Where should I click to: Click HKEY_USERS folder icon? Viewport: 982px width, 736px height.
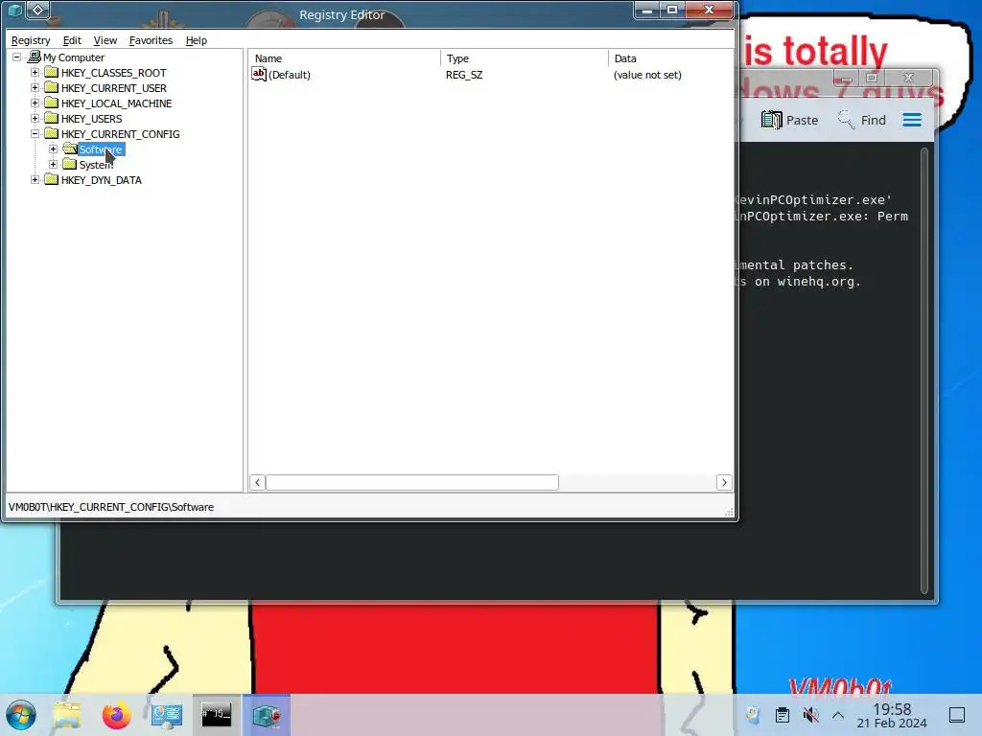click(52, 118)
